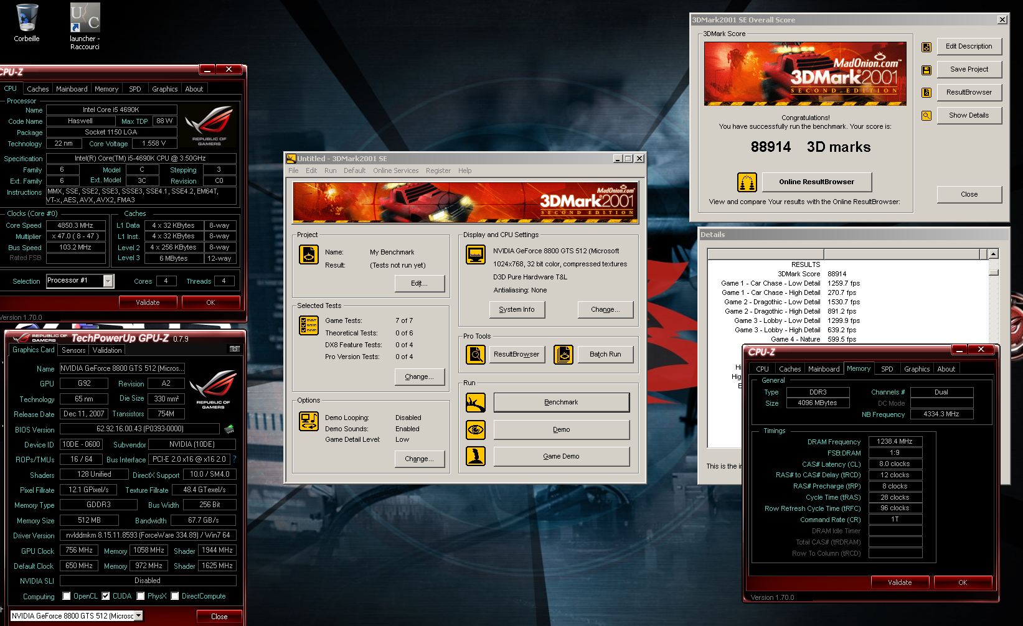Click the Benchmark button
Viewport: 1023px width, 626px height.
tap(562, 403)
